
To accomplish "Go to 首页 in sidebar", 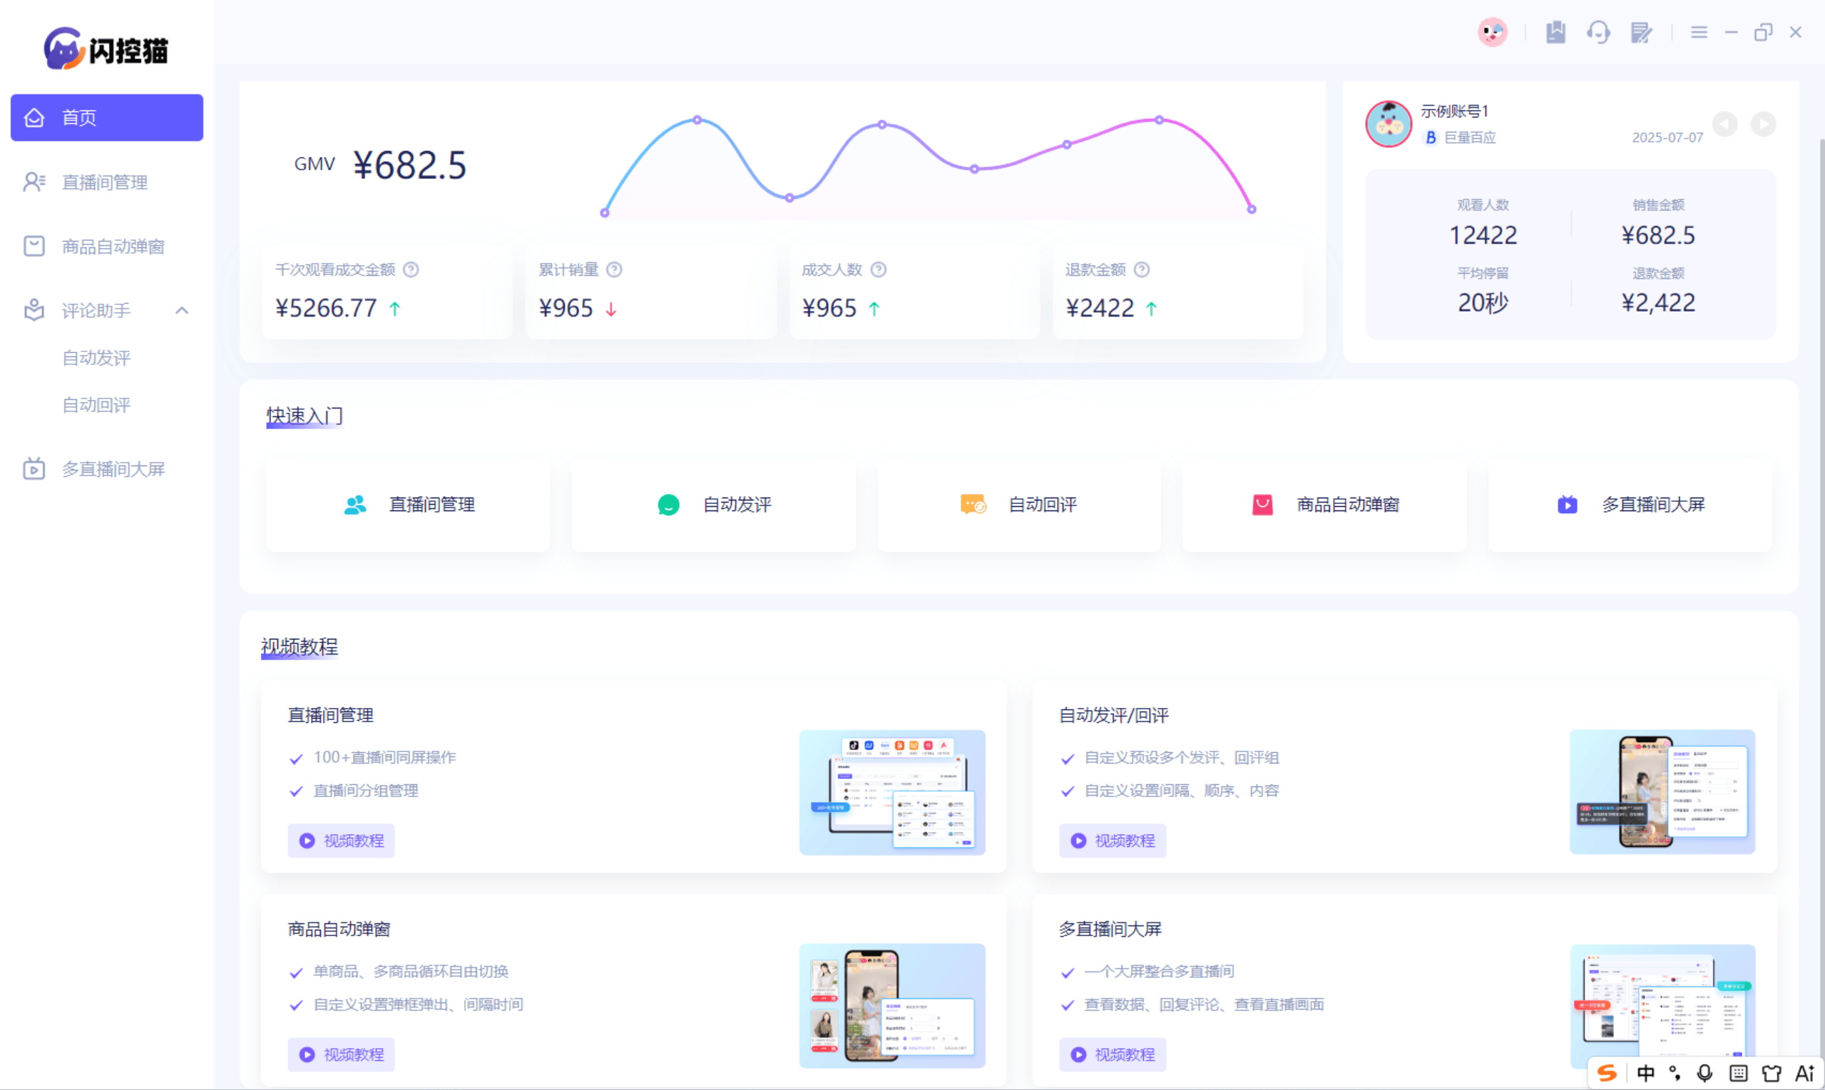I will tap(106, 118).
